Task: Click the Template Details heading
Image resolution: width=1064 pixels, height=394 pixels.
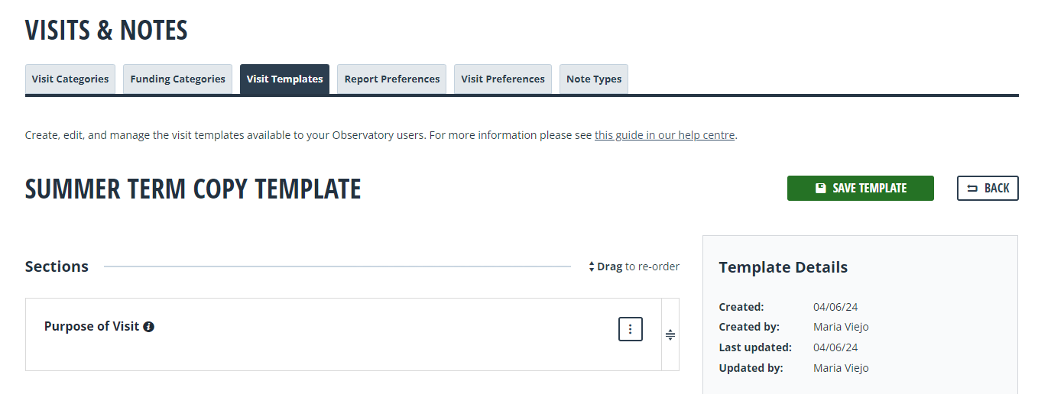Action: coord(783,267)
